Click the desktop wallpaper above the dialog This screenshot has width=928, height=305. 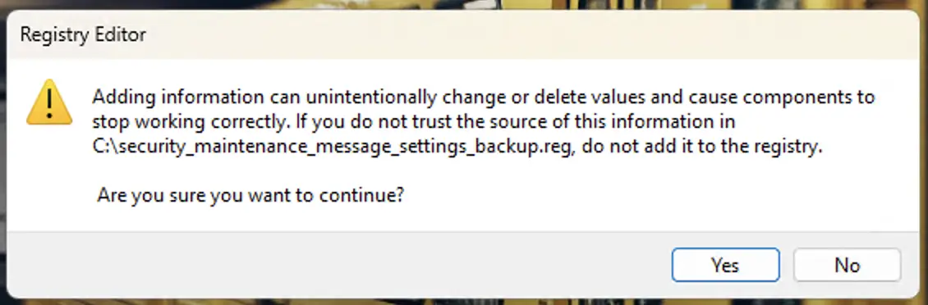click(x=462, y=5)
